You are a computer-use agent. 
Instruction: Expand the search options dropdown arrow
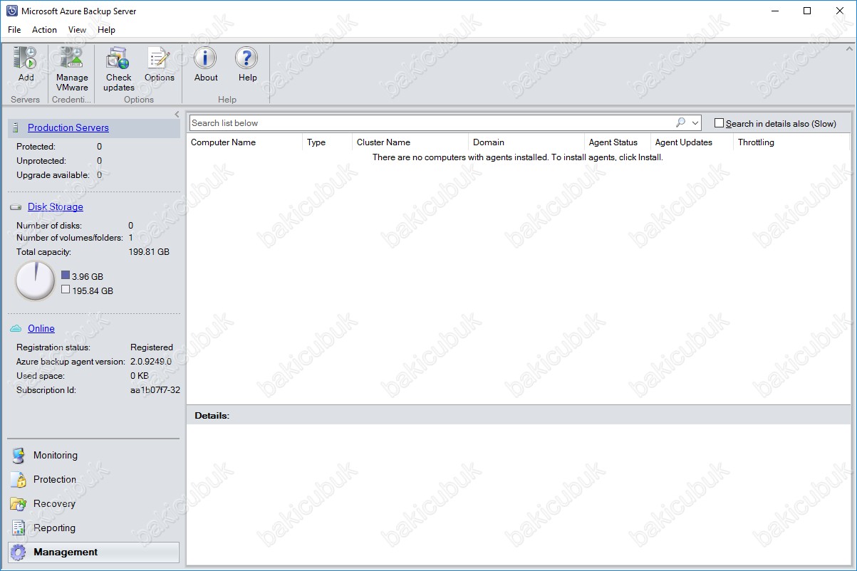tap(695, 123)
